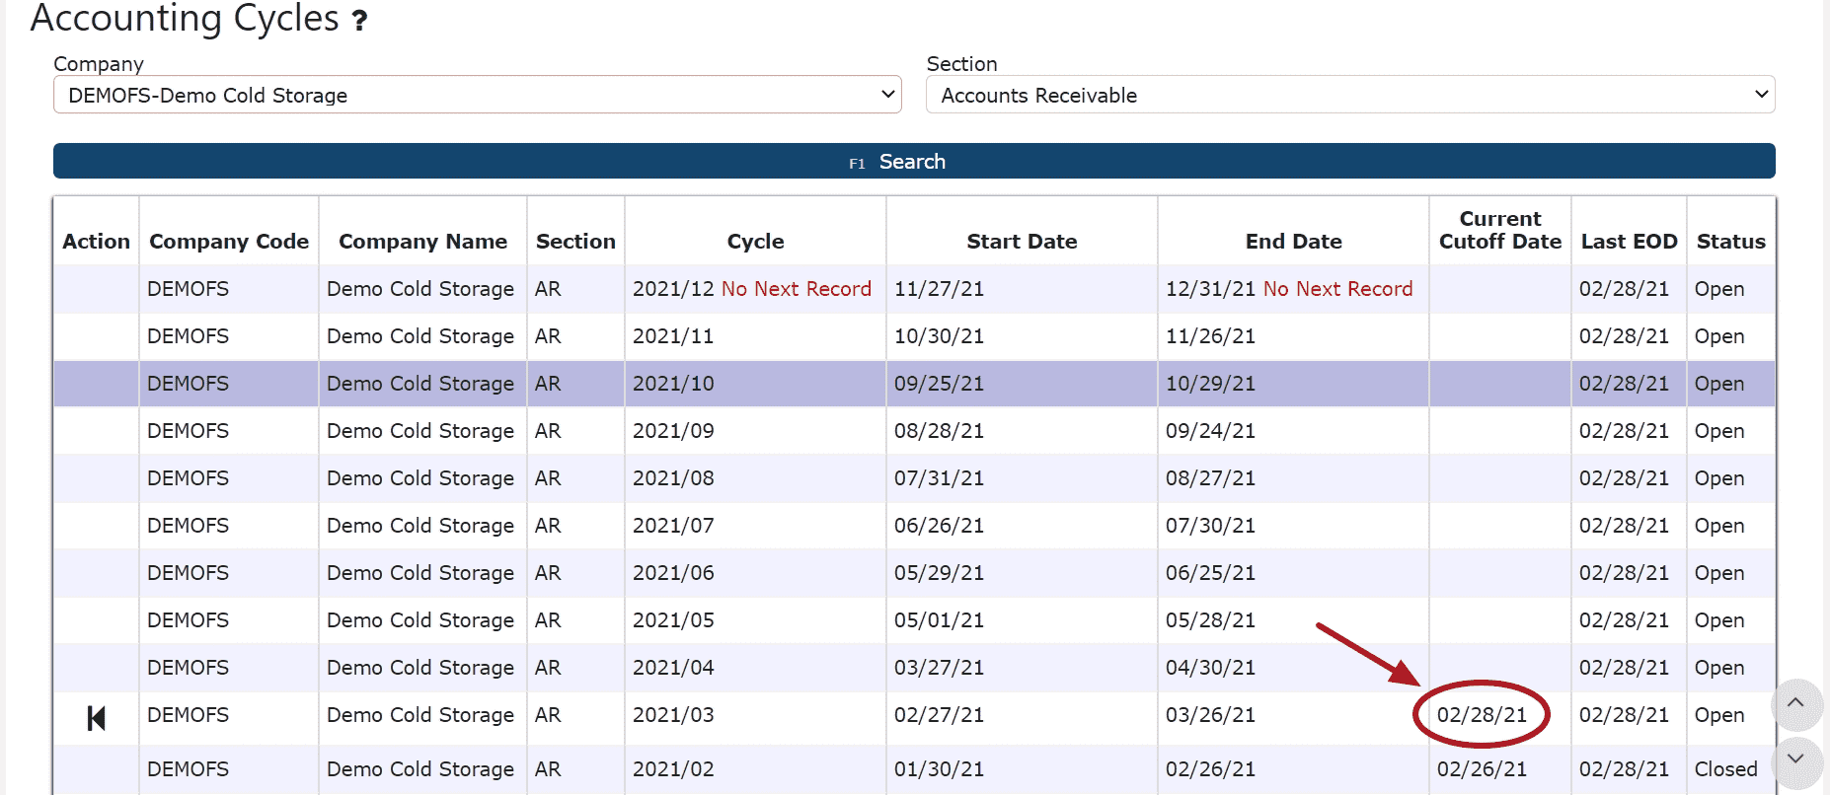Click end date 07/30/21
1830x795 pixels.
click(x=1210, y=526)
